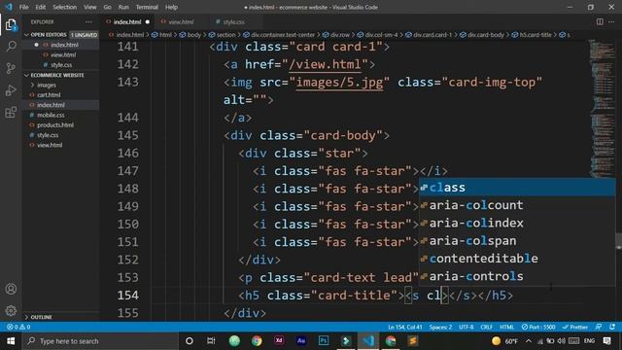This screenshot has height=350, width=622.
Task: Change indentation via Spaces: 2
Action: tap(440, 327)
